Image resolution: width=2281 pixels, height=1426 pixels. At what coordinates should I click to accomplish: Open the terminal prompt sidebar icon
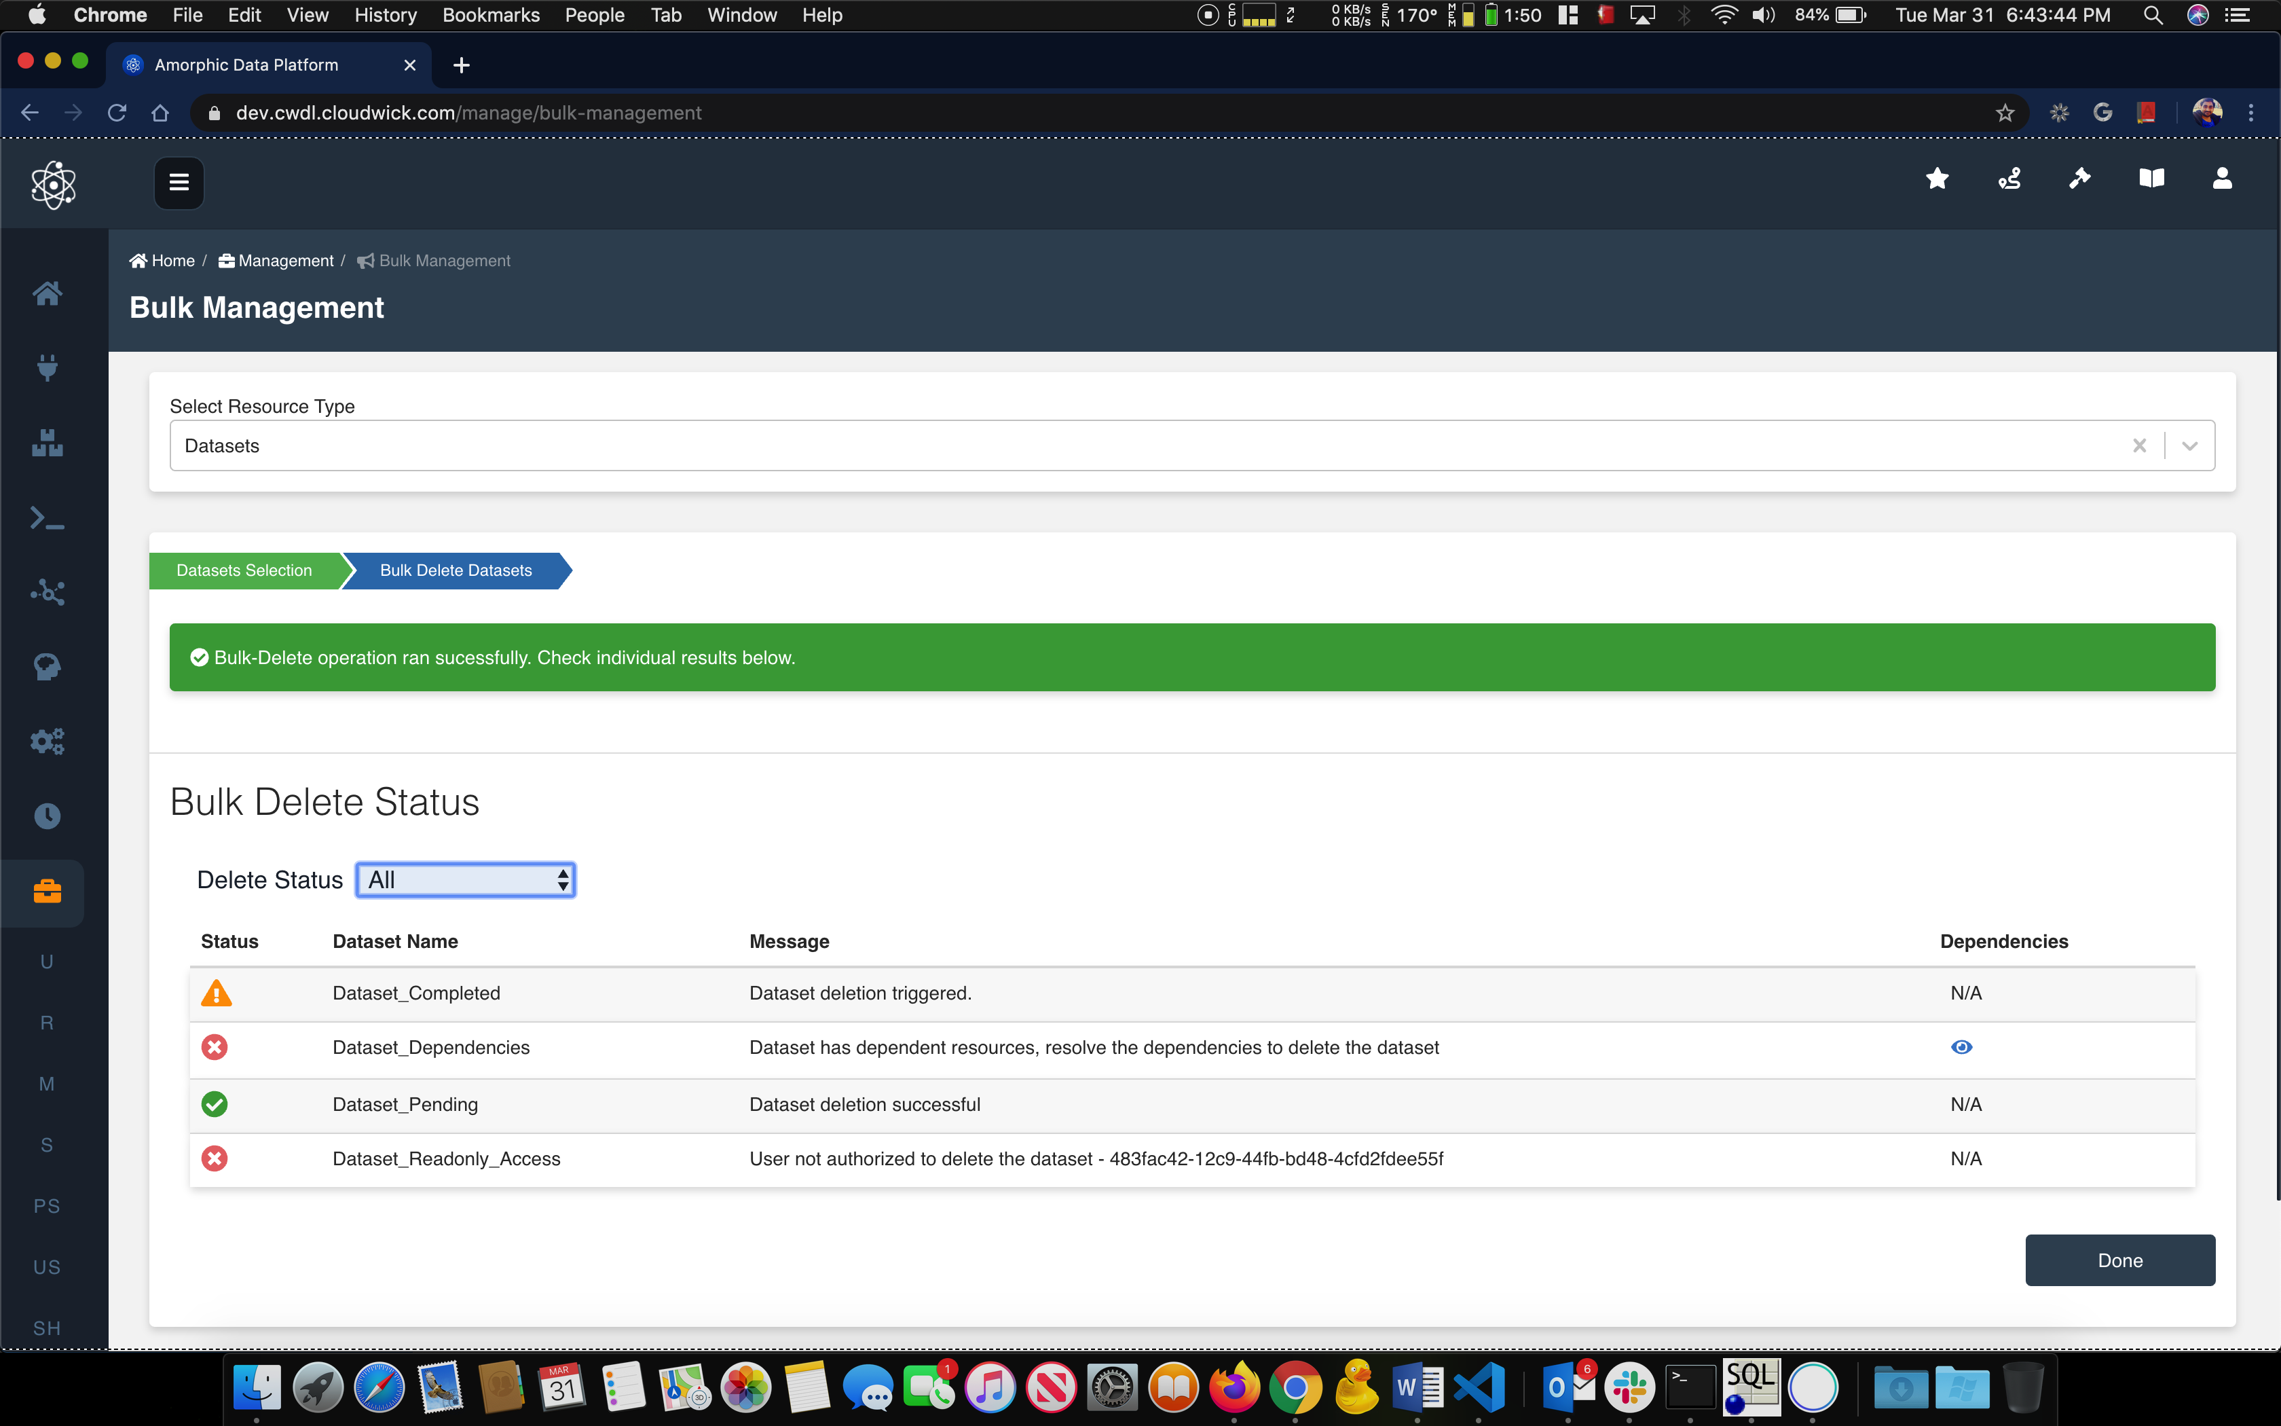[47, 517]
